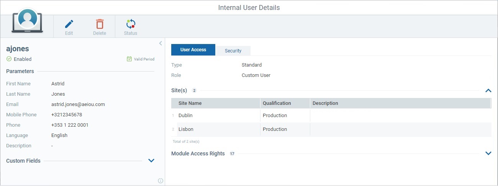Image resolution: width=498 pixels, height=186 pixels.
Task: Click the Valid Period link
Action: 144,59
